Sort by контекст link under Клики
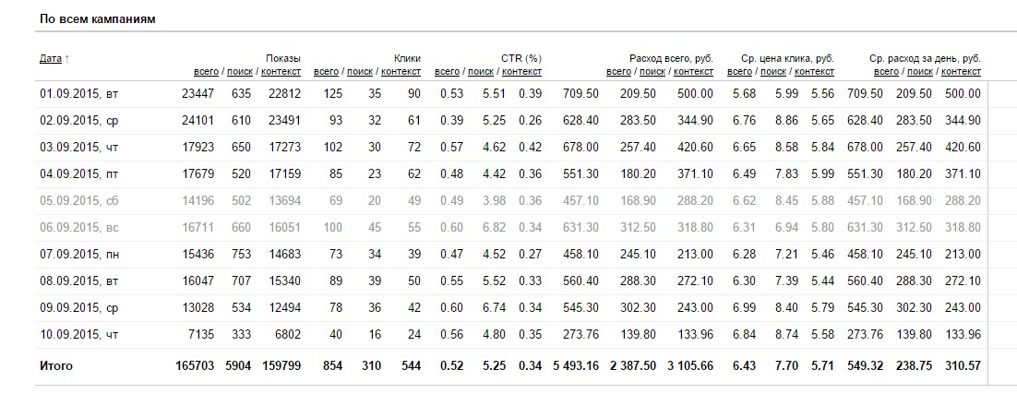Screen dimensions: 1017x406 point(401,71)
